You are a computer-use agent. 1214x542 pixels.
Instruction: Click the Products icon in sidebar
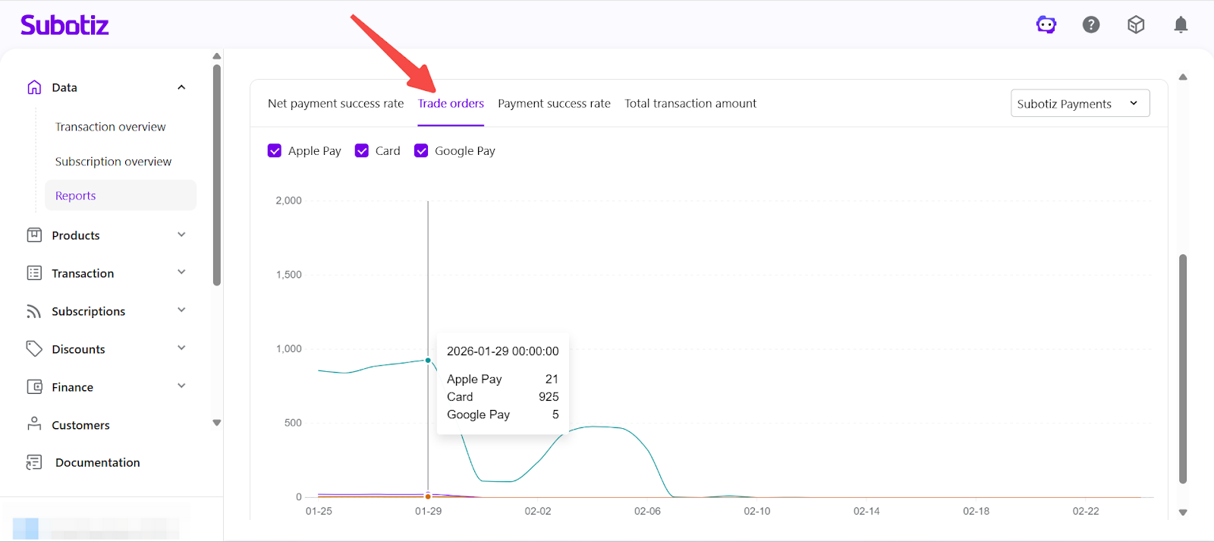[34, 235]
